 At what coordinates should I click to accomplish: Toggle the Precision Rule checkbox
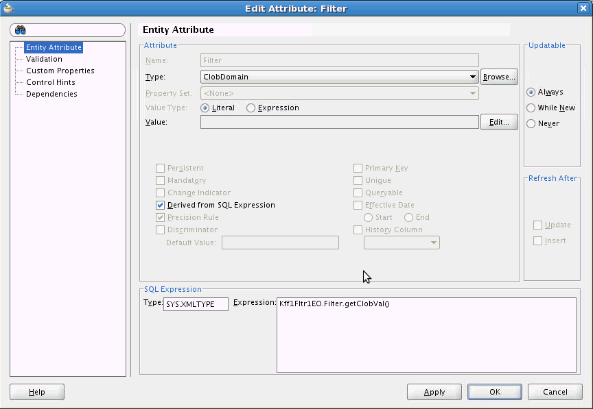coord(161,218)
